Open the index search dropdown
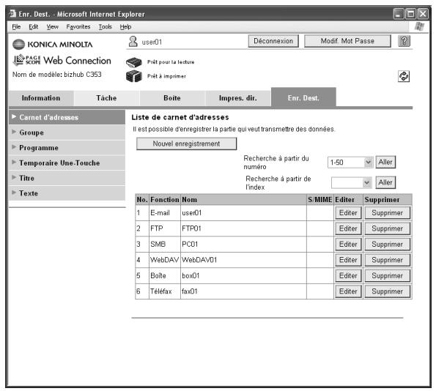436x391 pixels. [x=352, y=182]
